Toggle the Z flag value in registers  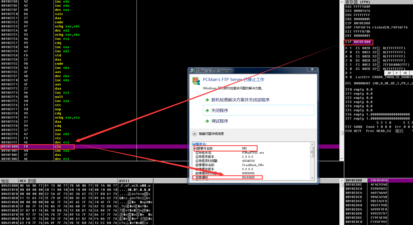[351, 61]
